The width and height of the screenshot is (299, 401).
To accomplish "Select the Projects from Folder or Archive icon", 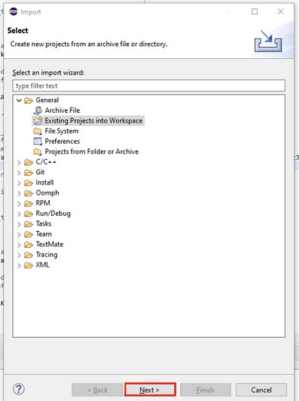I will (x=37, y=152).
